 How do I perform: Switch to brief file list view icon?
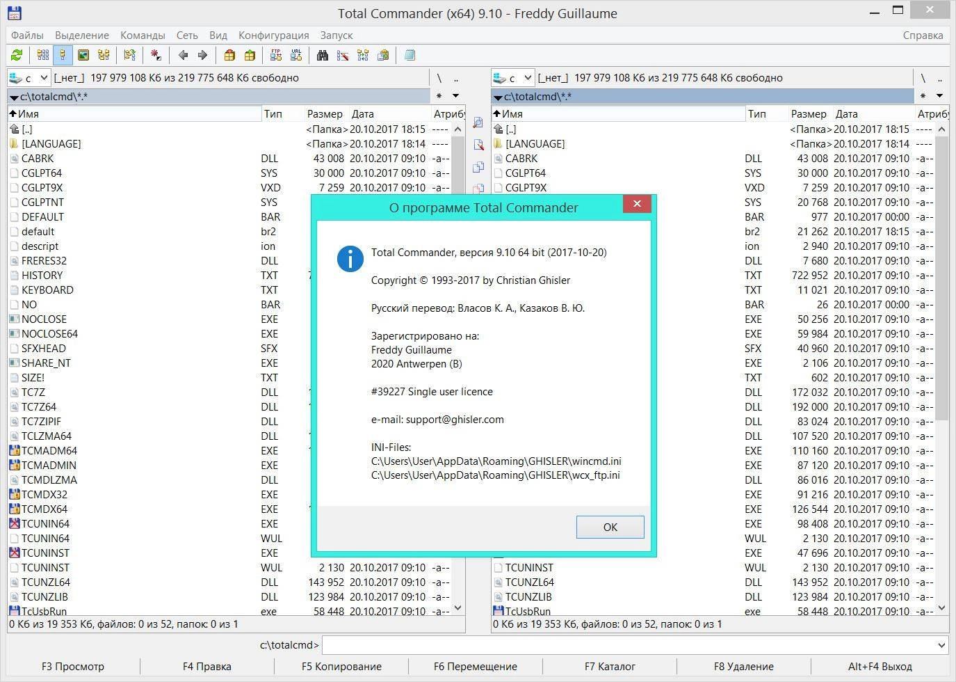tap(43, 55)
